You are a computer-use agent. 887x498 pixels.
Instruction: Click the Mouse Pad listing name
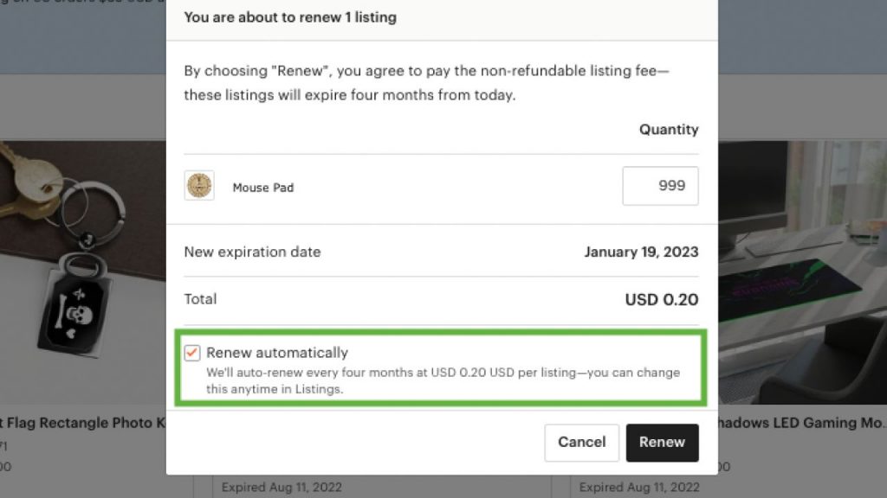263,187
